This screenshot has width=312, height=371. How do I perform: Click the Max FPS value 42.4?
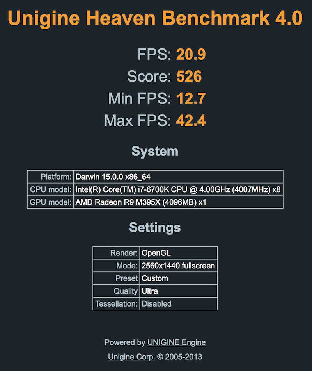pyautogui.click(x=191, y=120)
